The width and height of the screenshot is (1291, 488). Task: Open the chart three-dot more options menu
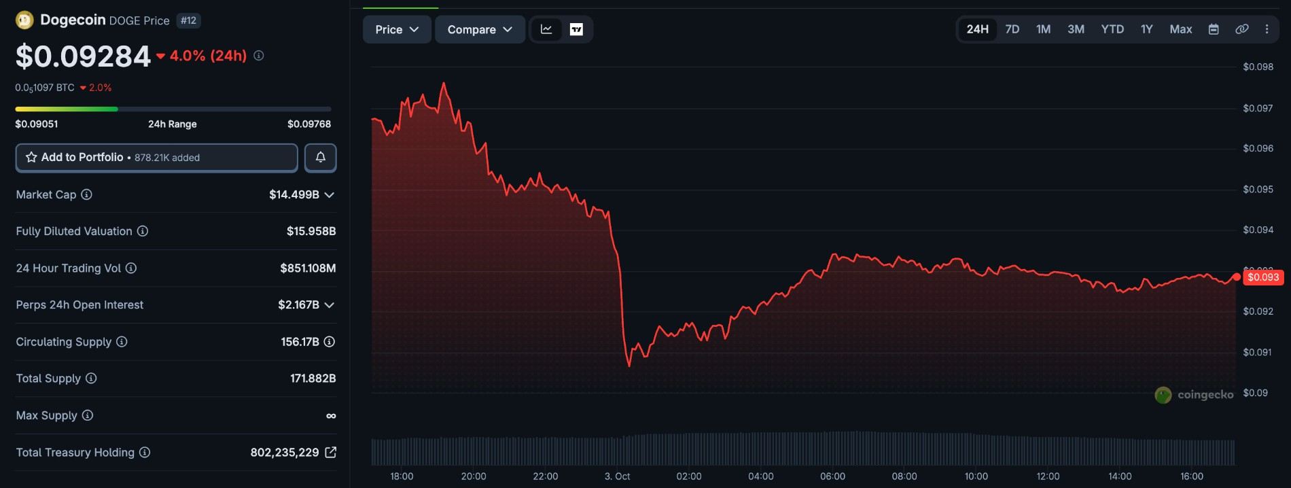click(1267, 29)
